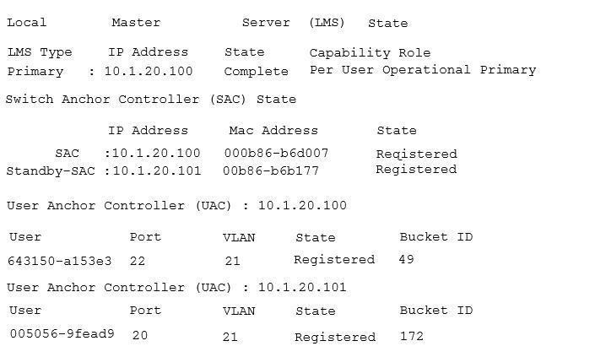Viewport: 595px width, 357px height.
Task: Click the 'Mac Address' column header
Action: [x=273, y=131]
